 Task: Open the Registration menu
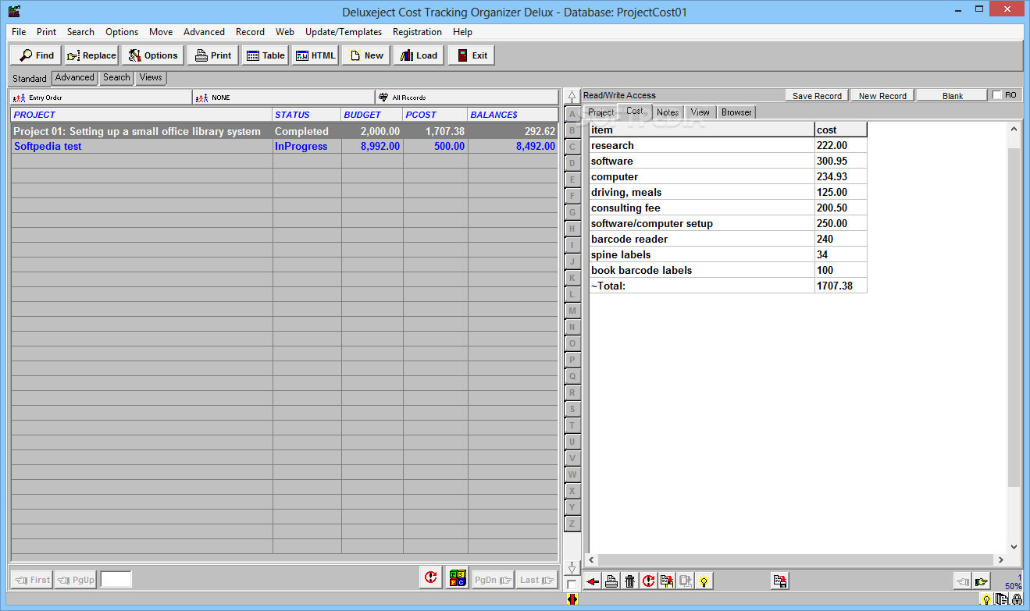tap(417, 32)
